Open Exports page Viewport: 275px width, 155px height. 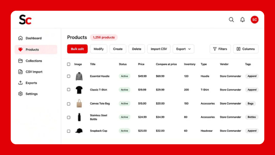pos(36,83)
